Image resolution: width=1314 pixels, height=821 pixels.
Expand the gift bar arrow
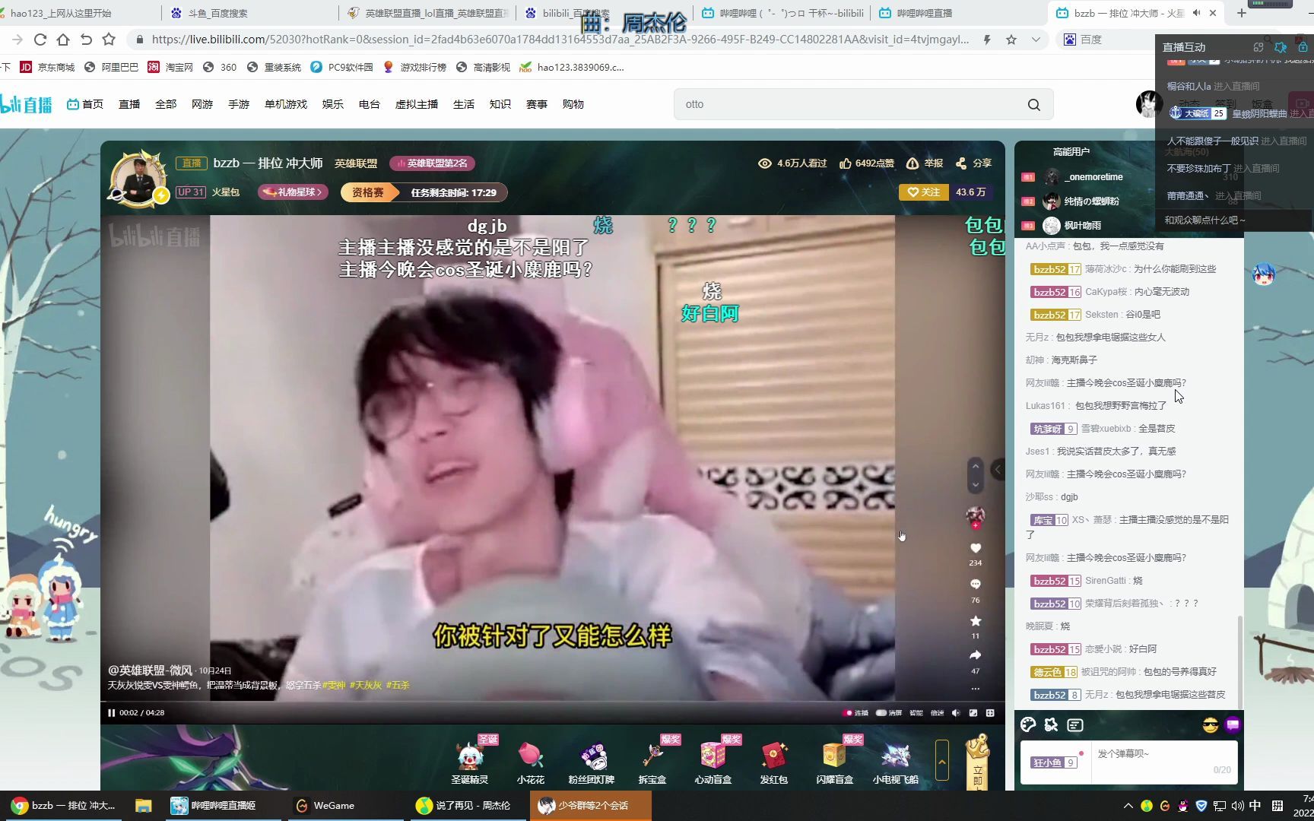point(942,760)
